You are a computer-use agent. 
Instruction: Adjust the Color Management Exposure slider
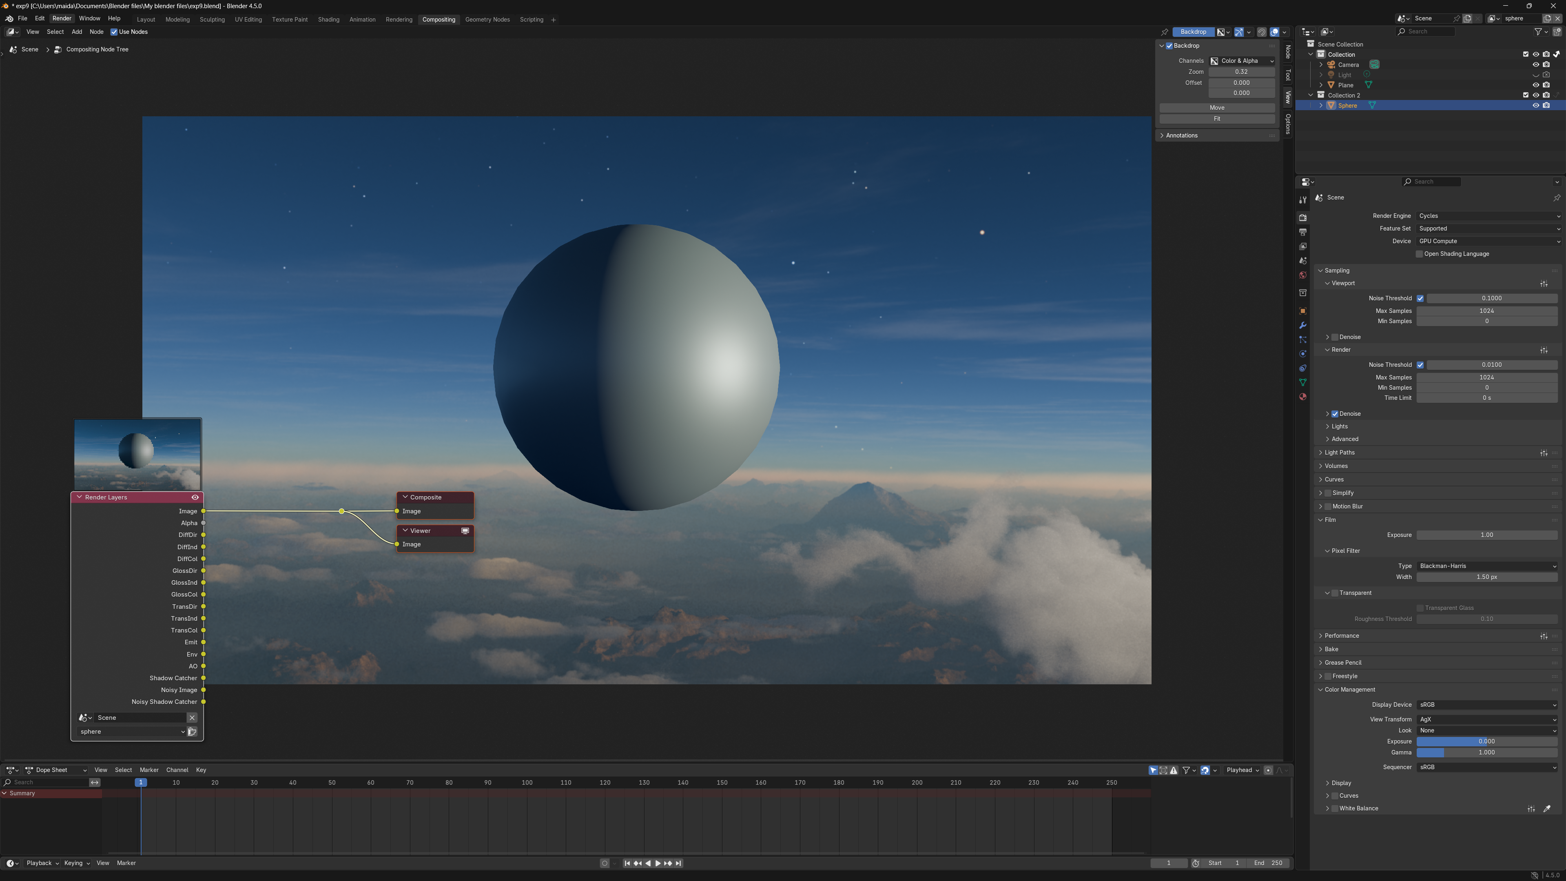point(1487,742)
